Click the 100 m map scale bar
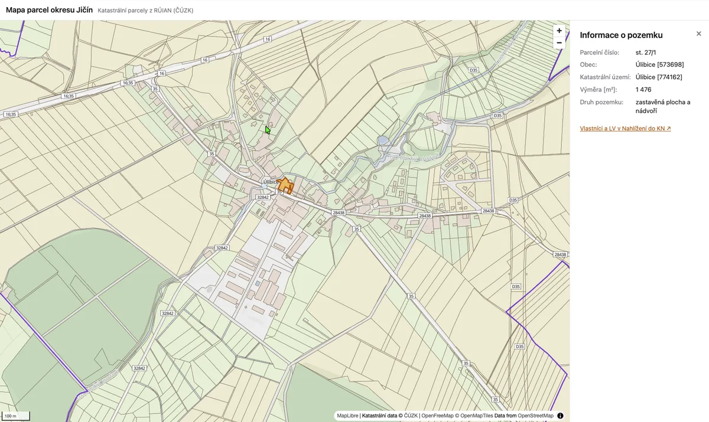This screenshot has width=709, height=422. pyautogui.click(x=15, y=416)
